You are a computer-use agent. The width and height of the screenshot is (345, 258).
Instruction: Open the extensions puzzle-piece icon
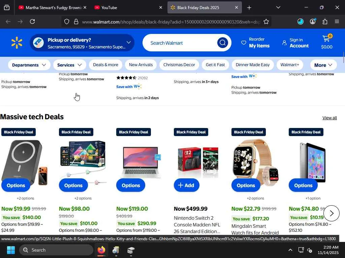325,21
